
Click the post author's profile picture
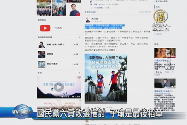point(88,20)
